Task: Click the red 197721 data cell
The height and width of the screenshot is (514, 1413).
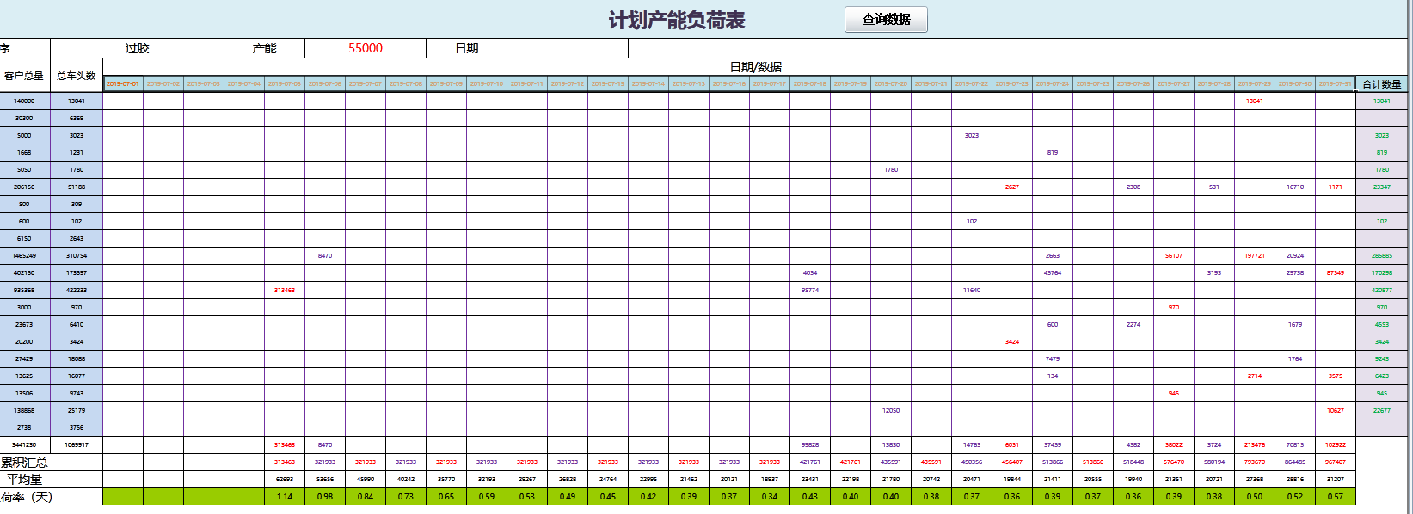Action: click(x=1255, y=256)
